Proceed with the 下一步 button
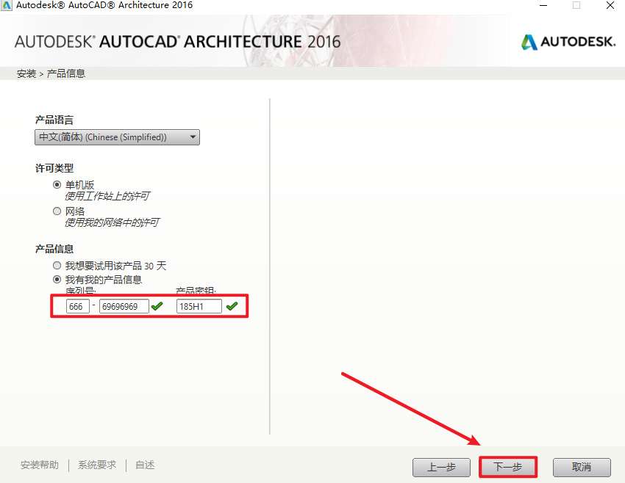Image resolution: width=625 pixels, height=483 pixels. (x=508, y=467)
